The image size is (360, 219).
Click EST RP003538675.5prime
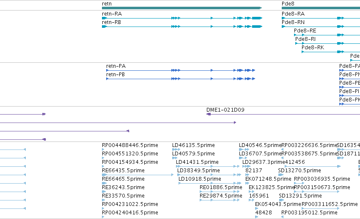(309, 154)
